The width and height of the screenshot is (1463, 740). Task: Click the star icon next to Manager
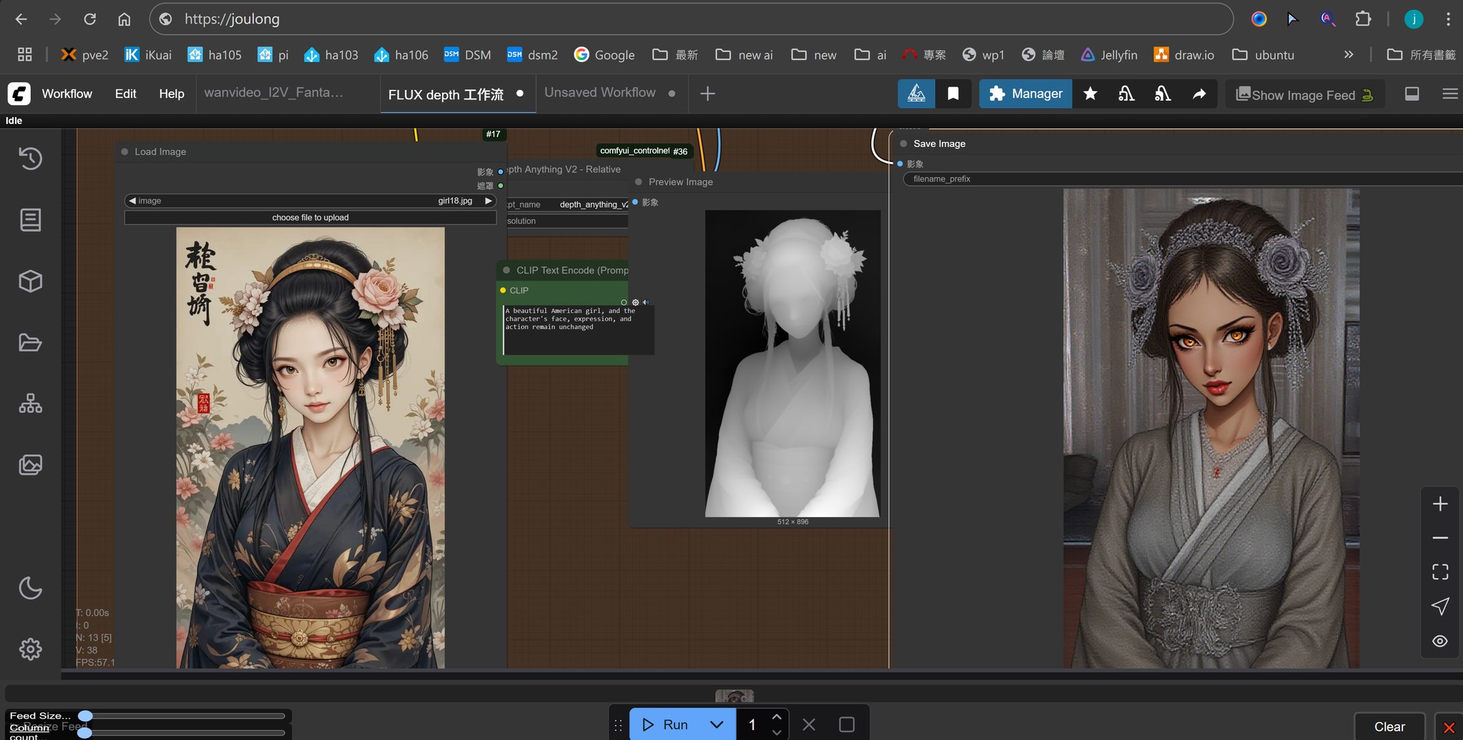[1090, 94]
